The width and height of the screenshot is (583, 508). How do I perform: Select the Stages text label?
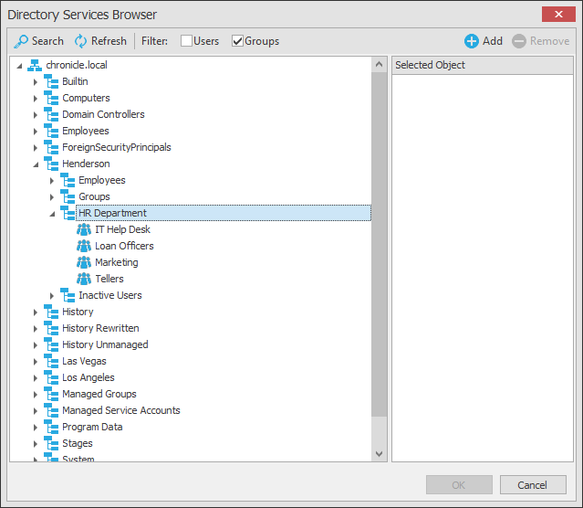78,443
